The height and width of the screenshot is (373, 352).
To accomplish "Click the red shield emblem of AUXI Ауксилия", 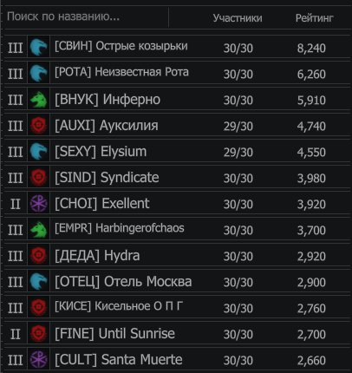I will pyautogui.click(x=39, y=125).
